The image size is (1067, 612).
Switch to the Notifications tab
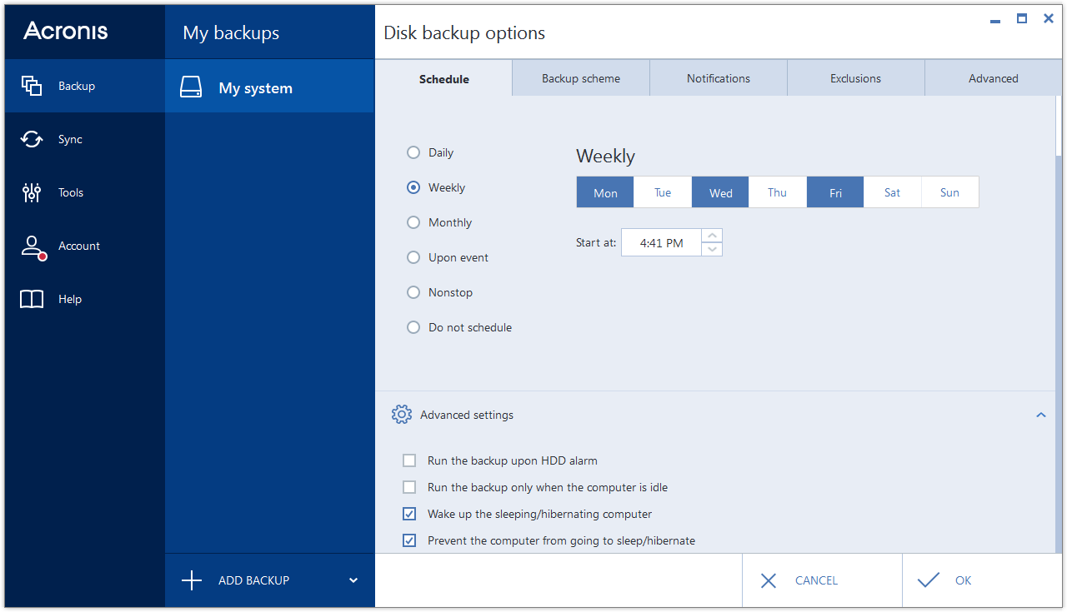(x=719, y=78)
